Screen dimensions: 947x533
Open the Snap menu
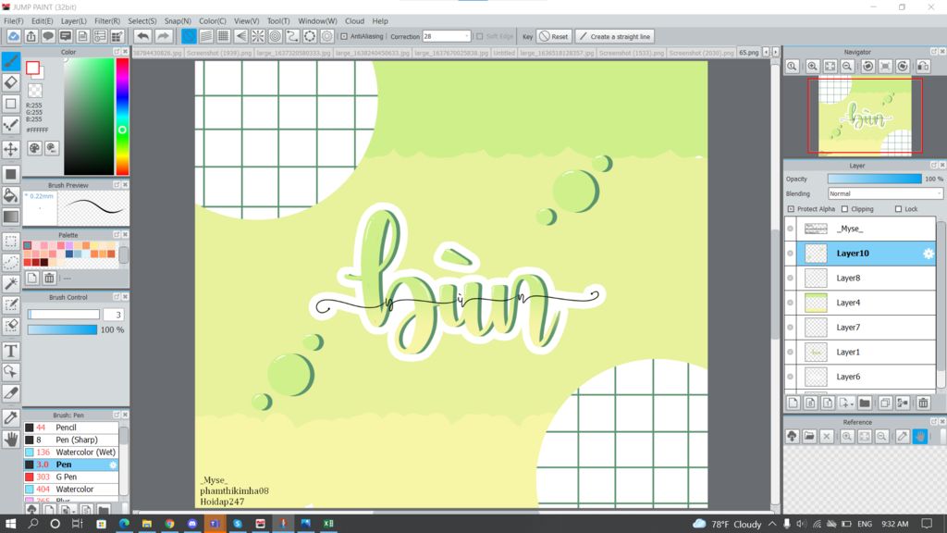point(178,20)
